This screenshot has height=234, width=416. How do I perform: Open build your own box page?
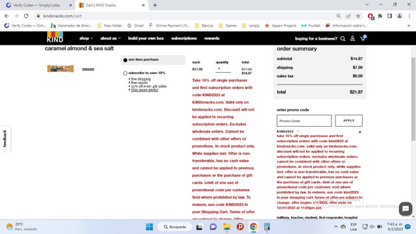click(x=146, y=38)
